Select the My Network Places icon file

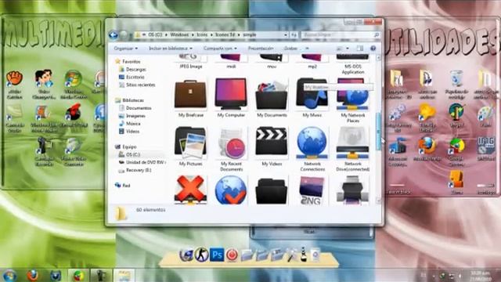353,101
